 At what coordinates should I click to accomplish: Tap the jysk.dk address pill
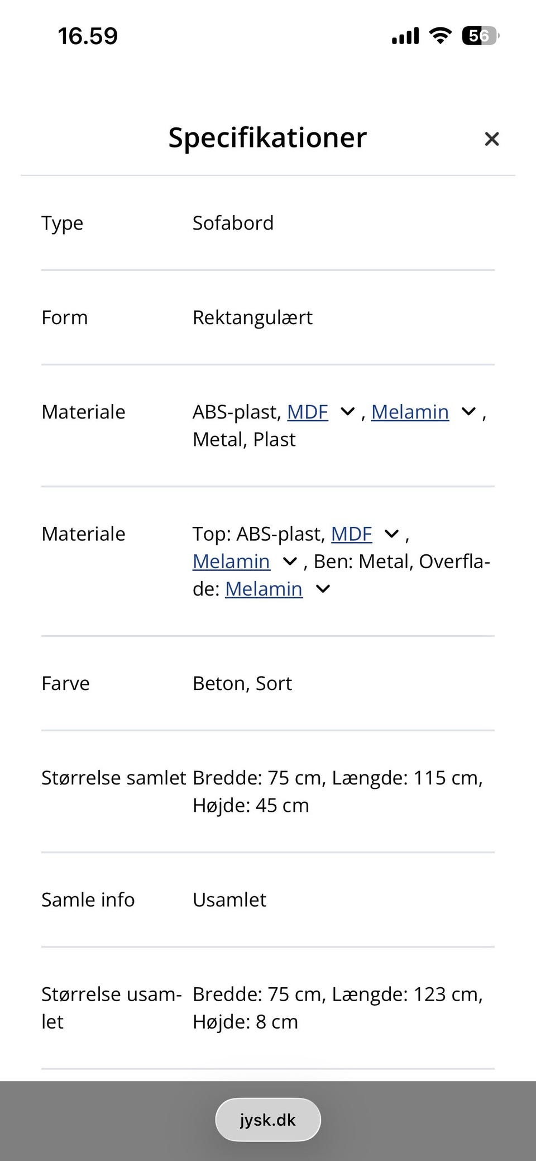tap(268, 1120)
